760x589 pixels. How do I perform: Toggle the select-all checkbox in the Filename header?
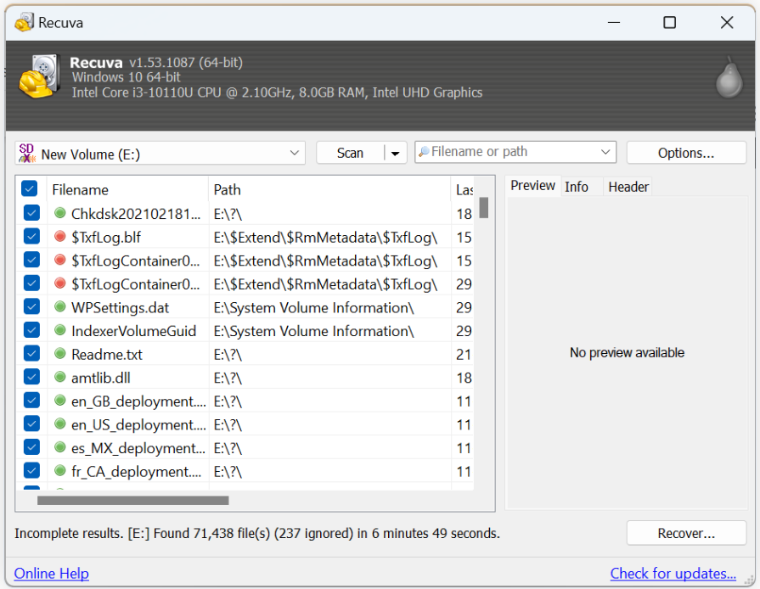coord(30,188)
